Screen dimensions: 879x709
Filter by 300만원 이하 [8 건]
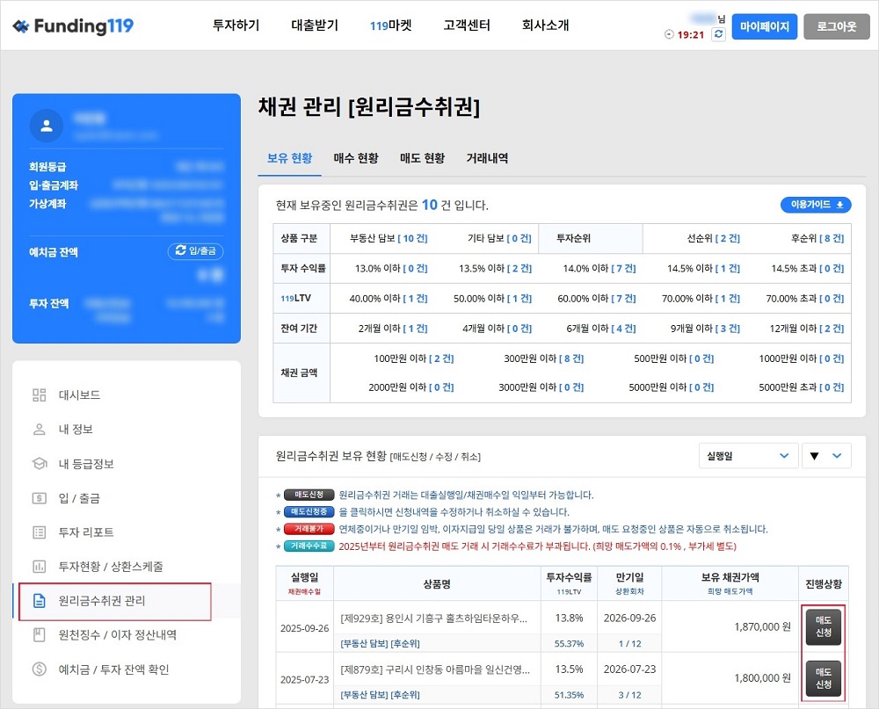pyautogui.click(x=544, y=358)
